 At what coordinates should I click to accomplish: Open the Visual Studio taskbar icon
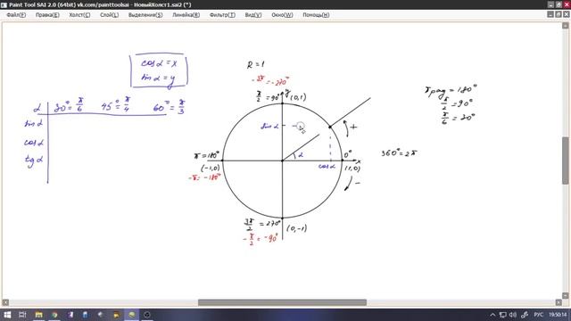pos(70,315)
